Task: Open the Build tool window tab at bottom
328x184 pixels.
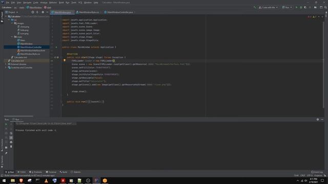Action: [64, 172]
